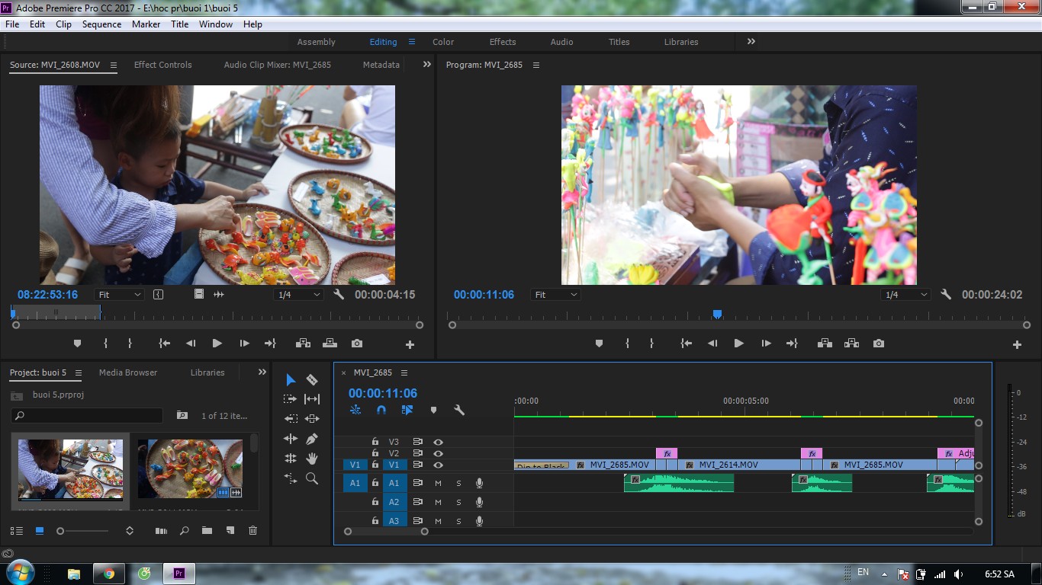Switch to the Color workspace
This screenshot has height=585, width=1042.
click(x=443, y=42)
